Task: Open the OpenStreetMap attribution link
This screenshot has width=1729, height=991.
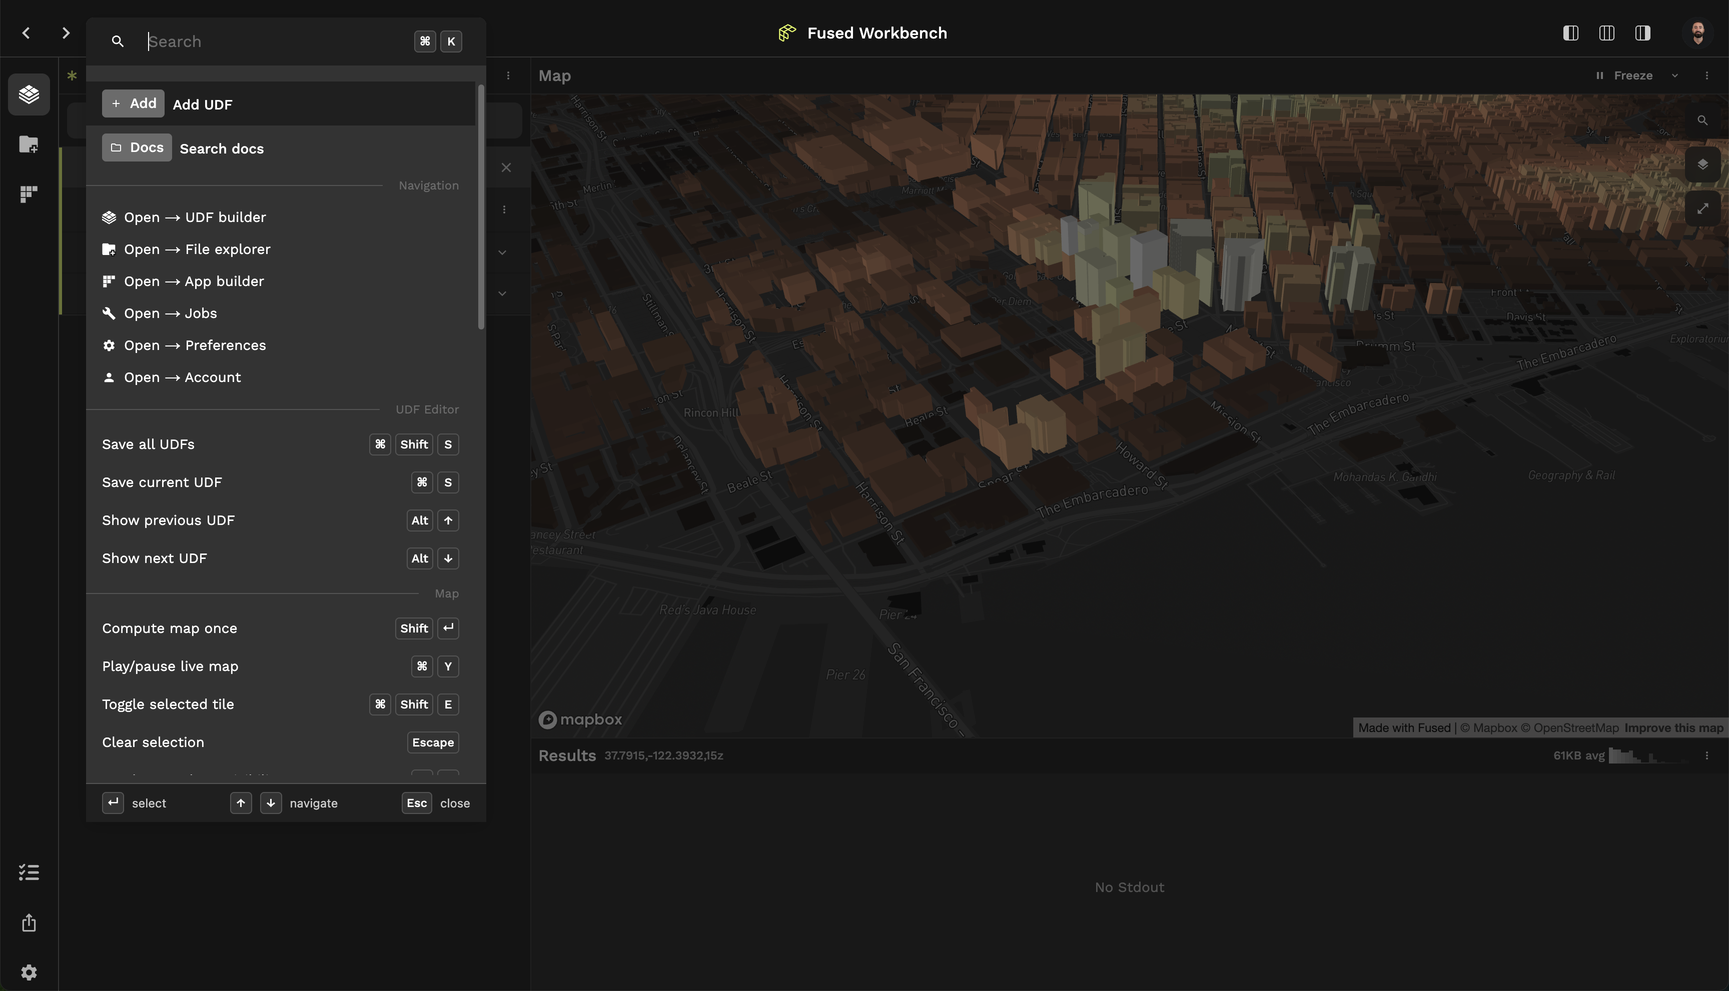Action: (1569, 727)
